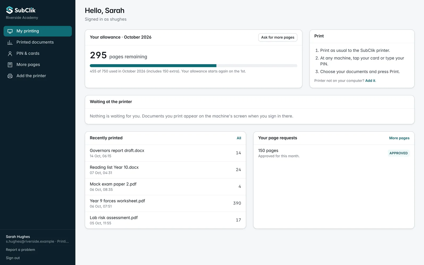Click the SubClik logo icon
This screenshot has height=265, width=424.
tap(10, 10)
